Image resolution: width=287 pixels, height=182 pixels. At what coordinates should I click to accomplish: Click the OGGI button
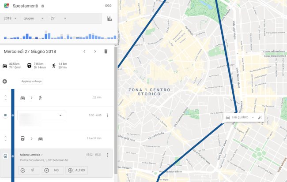click(109, 6)
